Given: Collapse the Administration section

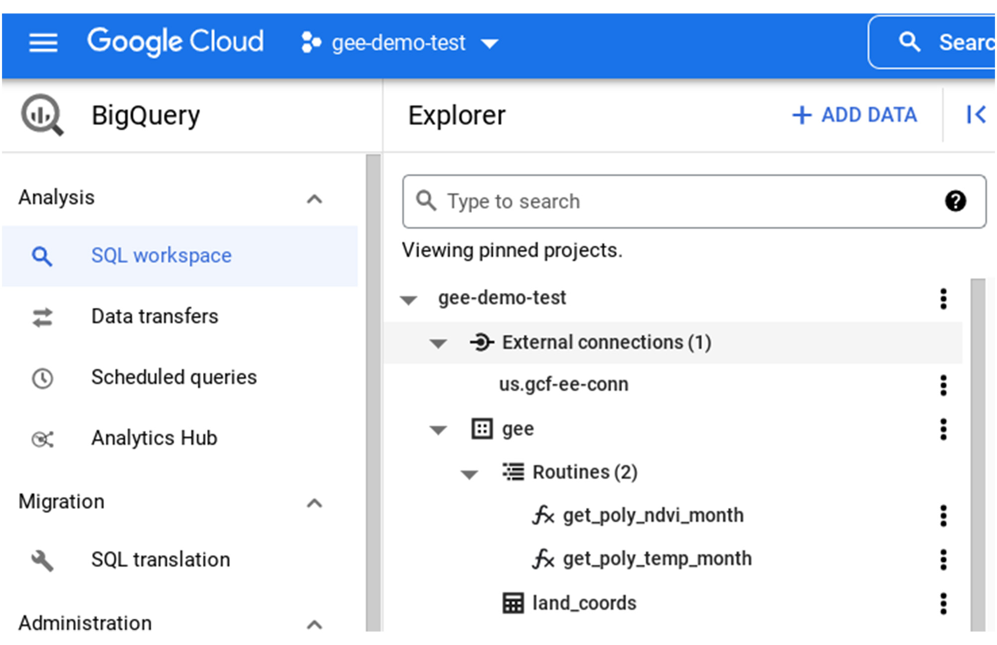Looking at the screenshot, I should (x=315, y=624).
